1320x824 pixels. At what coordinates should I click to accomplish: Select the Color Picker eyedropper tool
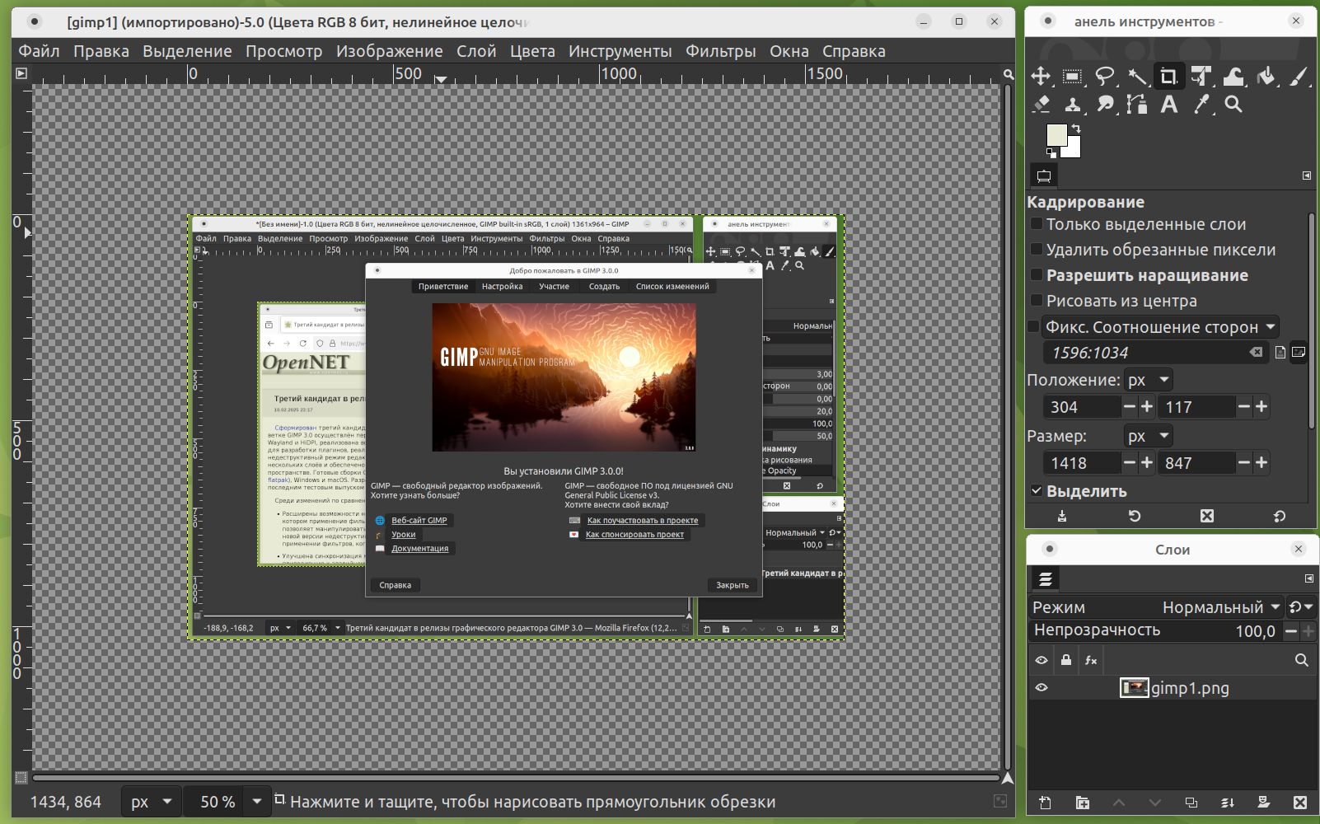pos(1201,105)
